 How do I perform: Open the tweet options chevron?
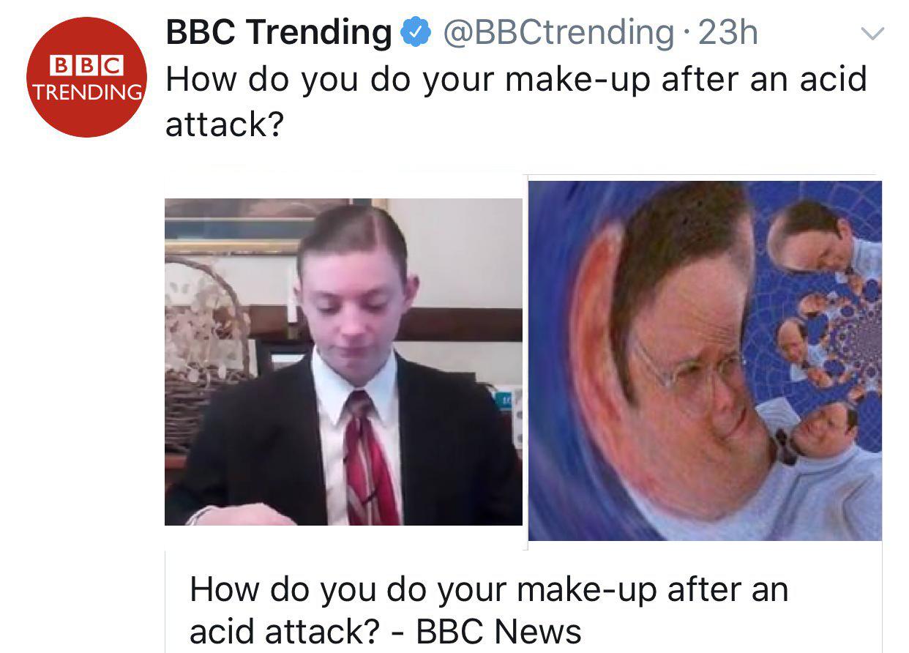point(872,34)
